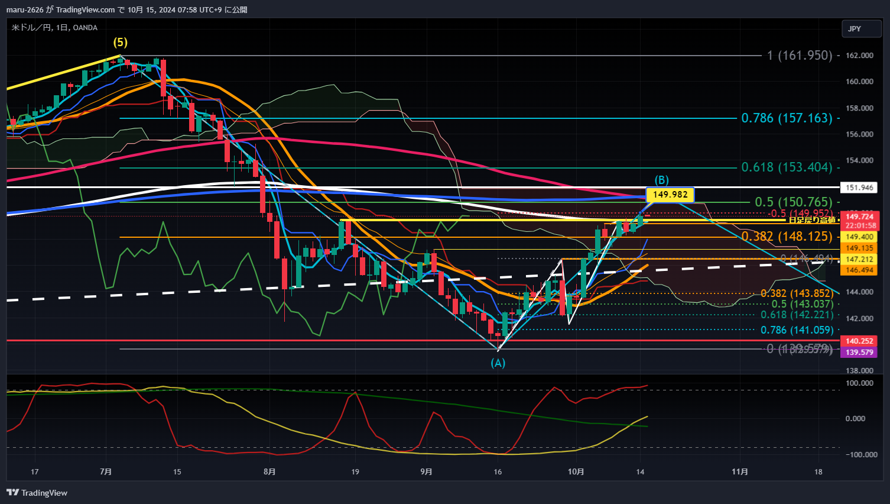Select the Fibonacci label 0.618 (153.404)

point(787,167)
